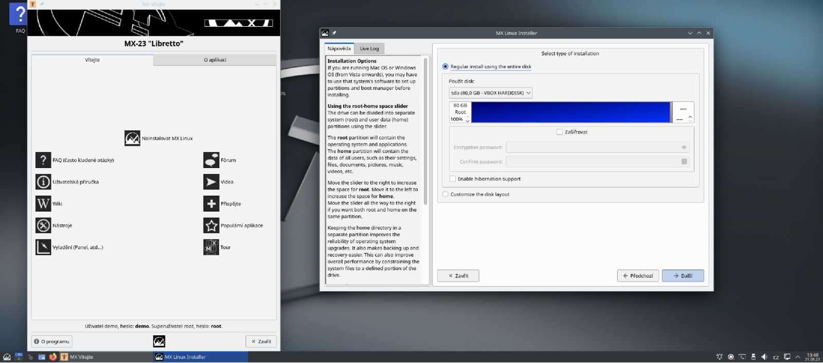
Task: Expand hidden system tray icons arrow
Action: click(798, 357)
